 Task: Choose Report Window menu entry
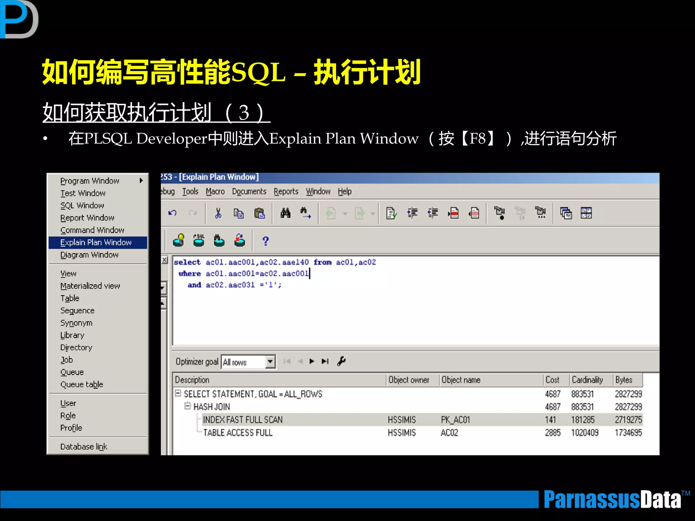tap(98, 218)
